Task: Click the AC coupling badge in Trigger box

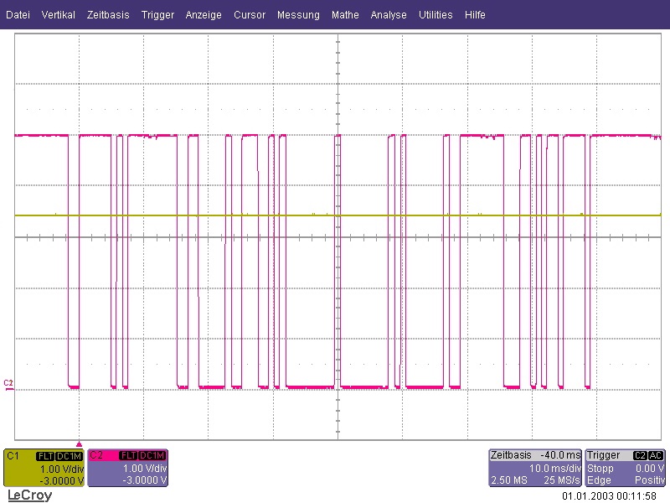Action: (x=656, y=455)
